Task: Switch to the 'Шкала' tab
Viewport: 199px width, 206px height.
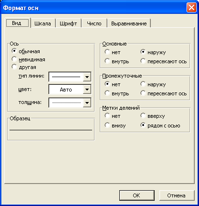Action: pyautogui.click(x=42, y=23)
